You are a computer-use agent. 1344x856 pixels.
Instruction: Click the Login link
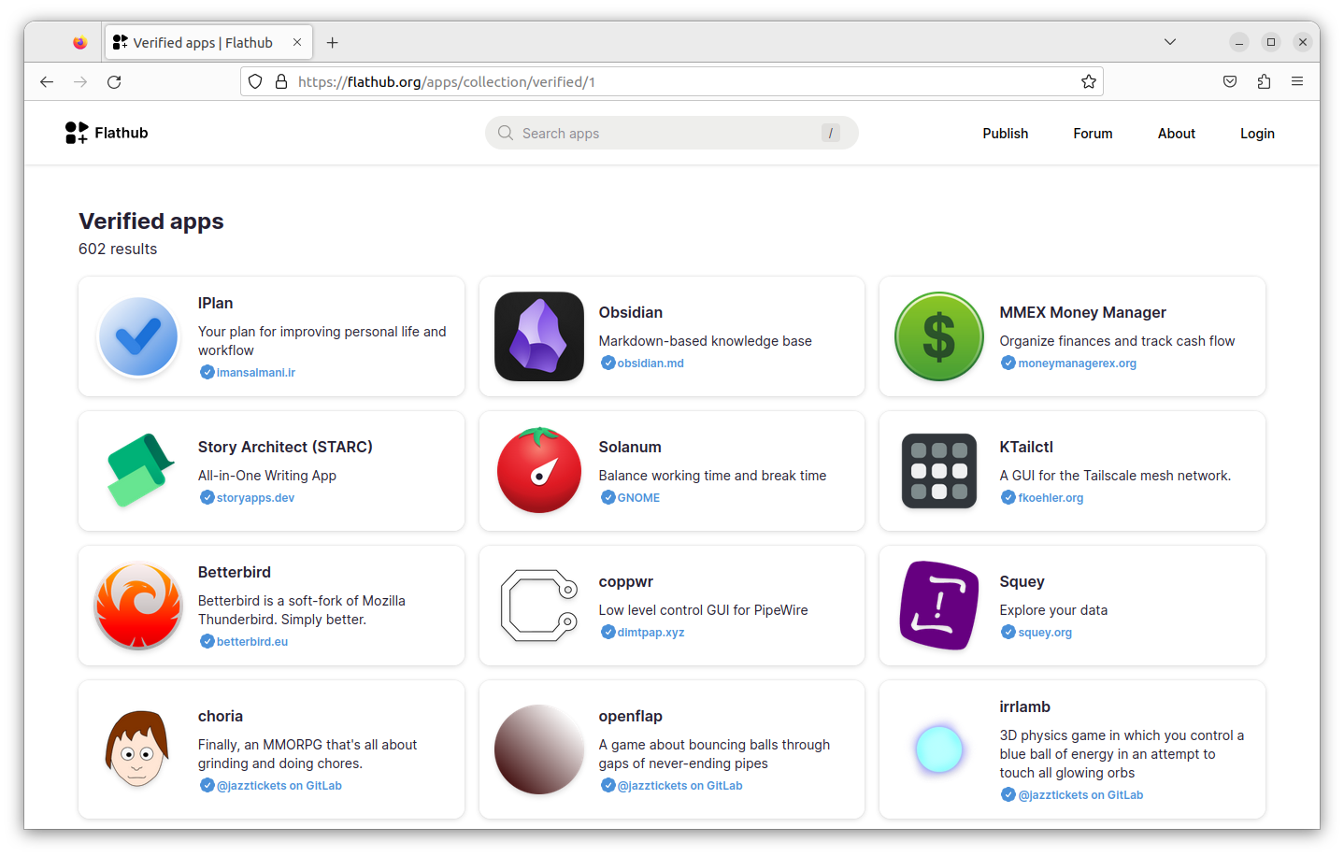point(1256,133)
